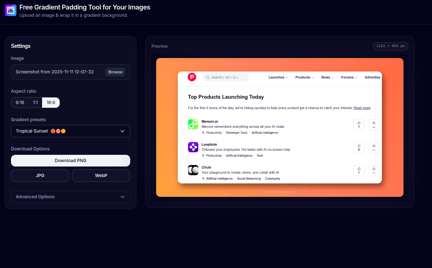Click the comment bubble icon for Loophole
The height and width of the screenshot is (268, 432).
[x=359, y=148]
